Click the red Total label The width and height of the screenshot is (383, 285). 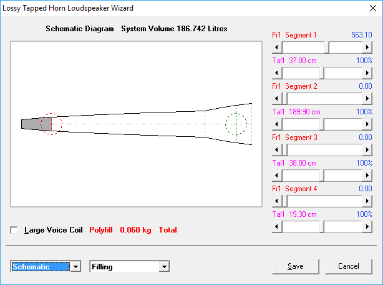[168, 230]
